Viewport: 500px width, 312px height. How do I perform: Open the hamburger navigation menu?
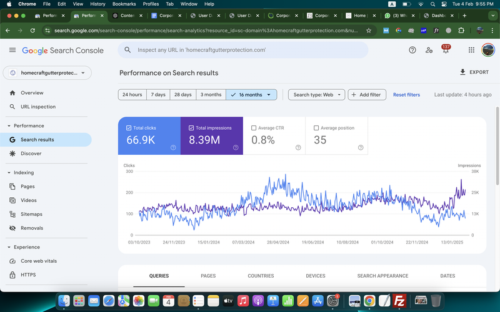click(12, 50)
